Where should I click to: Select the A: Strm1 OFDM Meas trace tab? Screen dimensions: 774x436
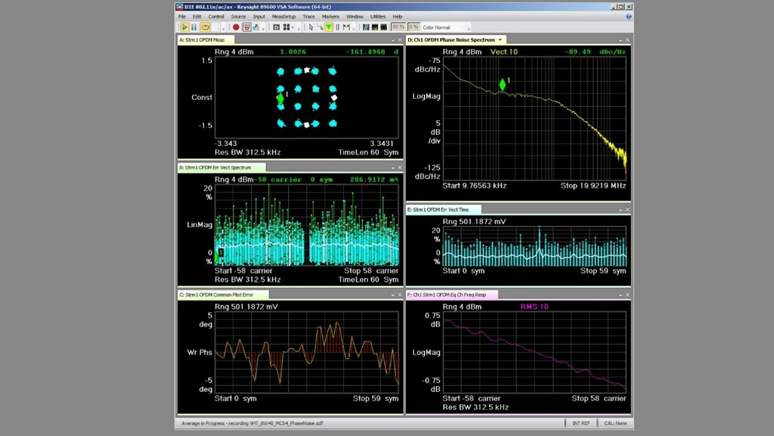pos(202,40)
